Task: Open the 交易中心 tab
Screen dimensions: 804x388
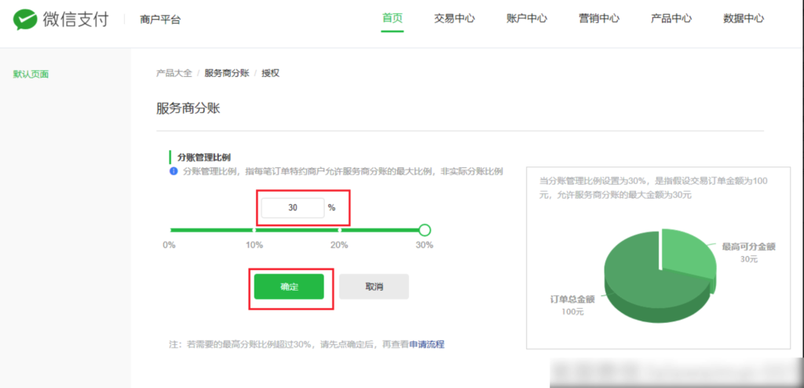Action: point(454,19)
